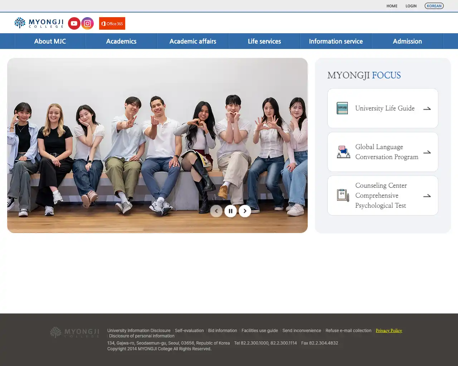Image resolution: width=458 pixels, height=366 pixels.
Task: Pause the banner slideshow
Action: coord(230,211)
